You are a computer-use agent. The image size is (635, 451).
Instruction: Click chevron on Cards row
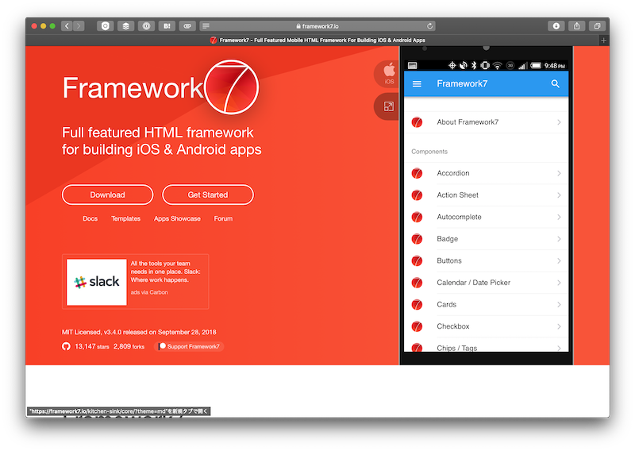pyautogui.click(x=559, y=305)
